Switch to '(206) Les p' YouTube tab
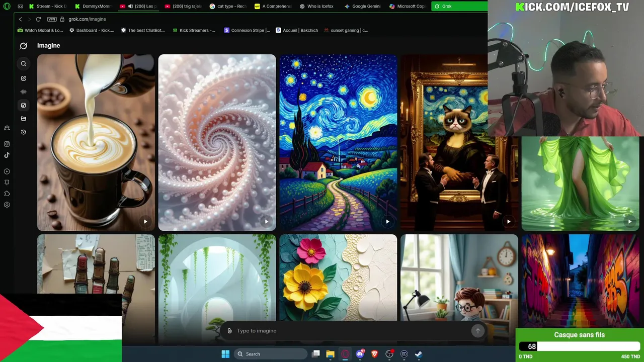The width and height of the screenshot is (644, 362). click(x=138, y=6)
